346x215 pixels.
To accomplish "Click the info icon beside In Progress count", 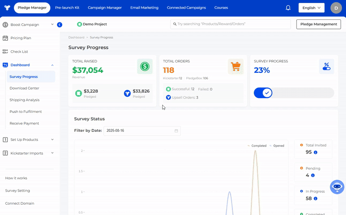I will 315,199.
